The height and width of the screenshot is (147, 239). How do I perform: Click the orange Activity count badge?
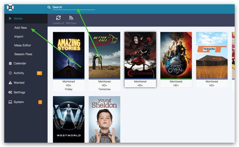(x=39, y=73)
